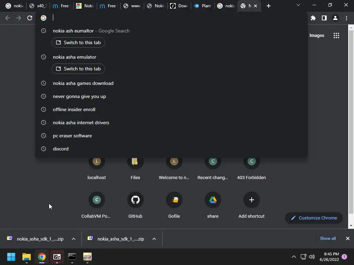Open the Images link
354x265 pixels.
pos(317,36)
